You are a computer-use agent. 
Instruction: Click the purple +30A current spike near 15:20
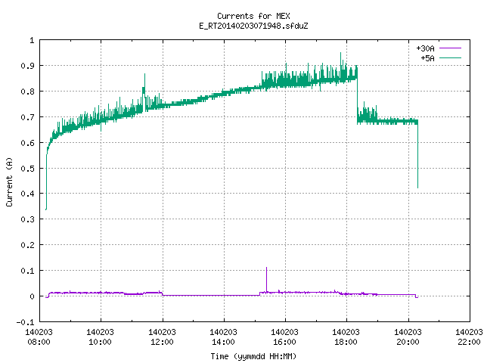[x=266, y=279]
